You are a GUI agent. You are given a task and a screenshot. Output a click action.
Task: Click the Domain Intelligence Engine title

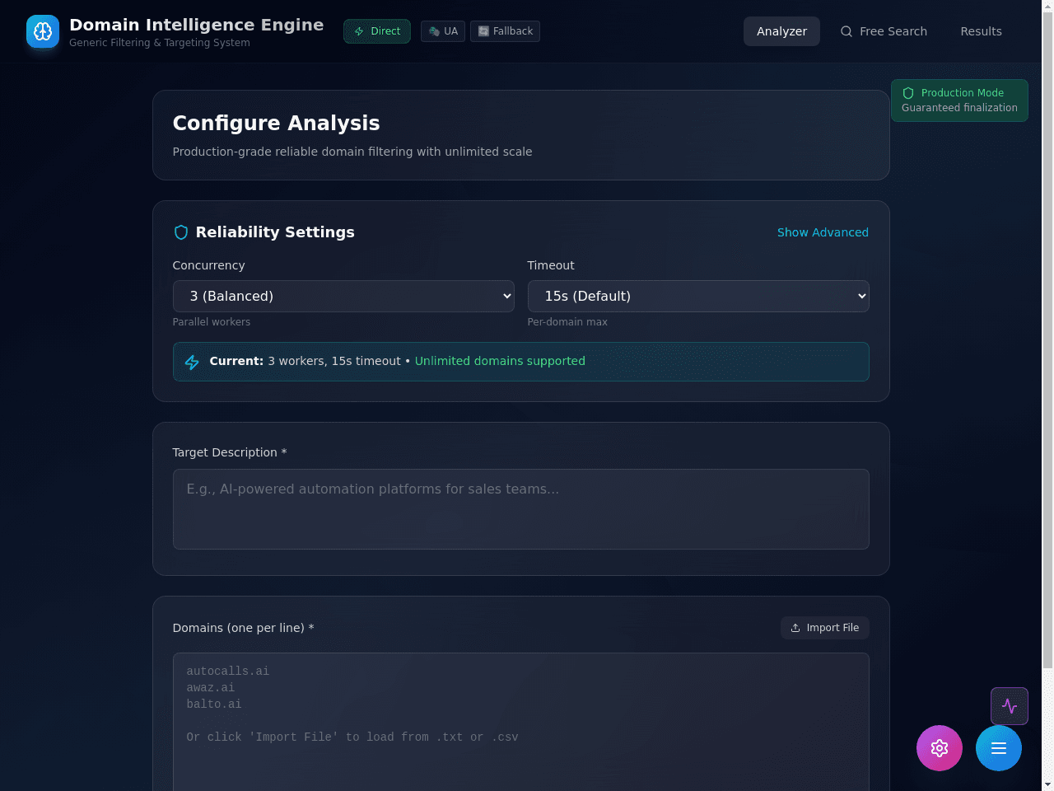point(197,25)
